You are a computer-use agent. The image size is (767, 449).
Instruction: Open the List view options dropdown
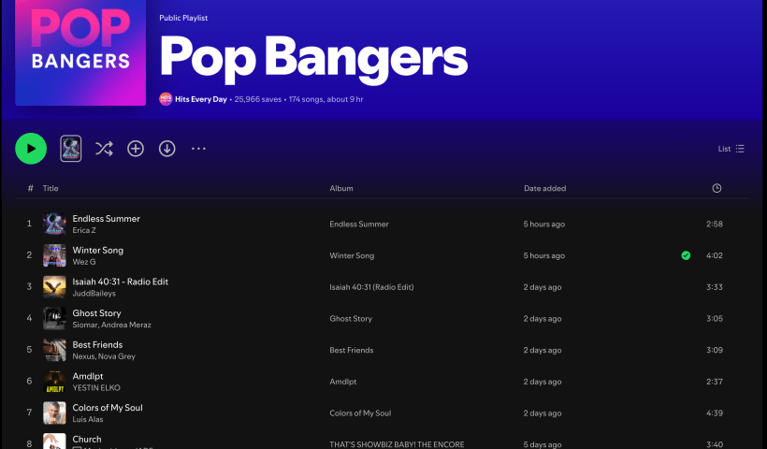point(731,149)
